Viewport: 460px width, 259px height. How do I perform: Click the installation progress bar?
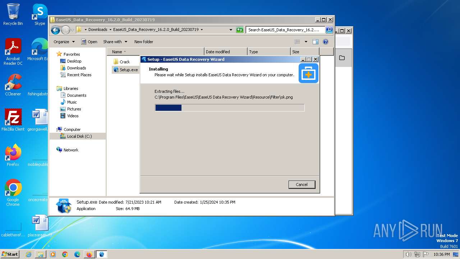pos(230,108)
